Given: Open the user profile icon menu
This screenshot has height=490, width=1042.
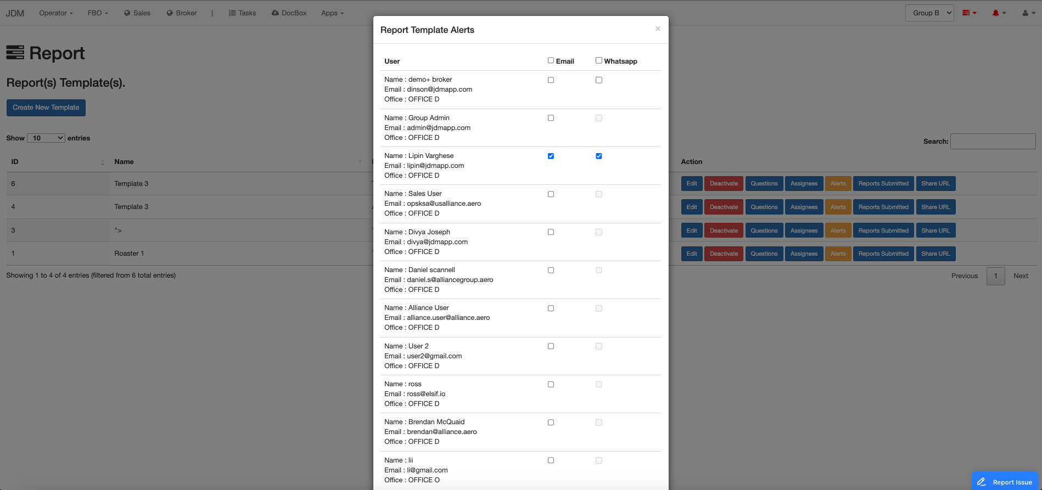Looking at the screenshot, I should 1025,13.
